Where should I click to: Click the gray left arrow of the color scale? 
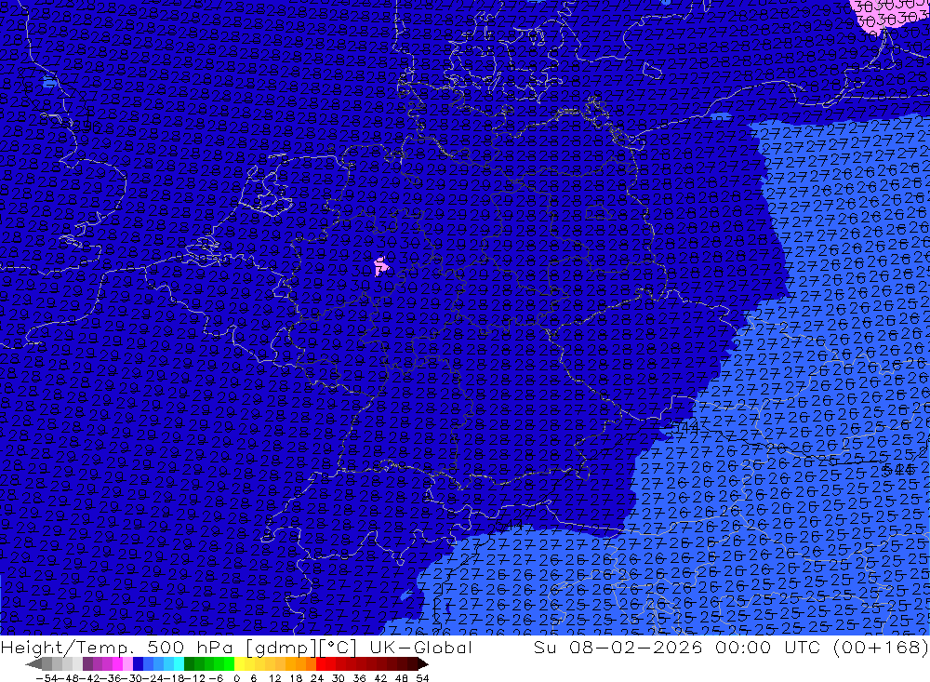click(x=34, y=663)
